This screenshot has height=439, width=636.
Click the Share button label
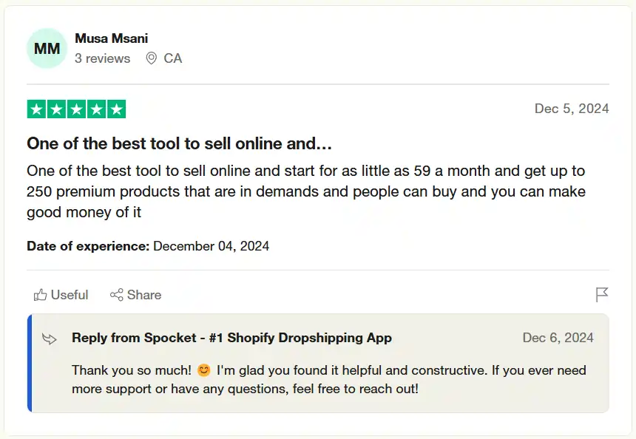point(143,295)
